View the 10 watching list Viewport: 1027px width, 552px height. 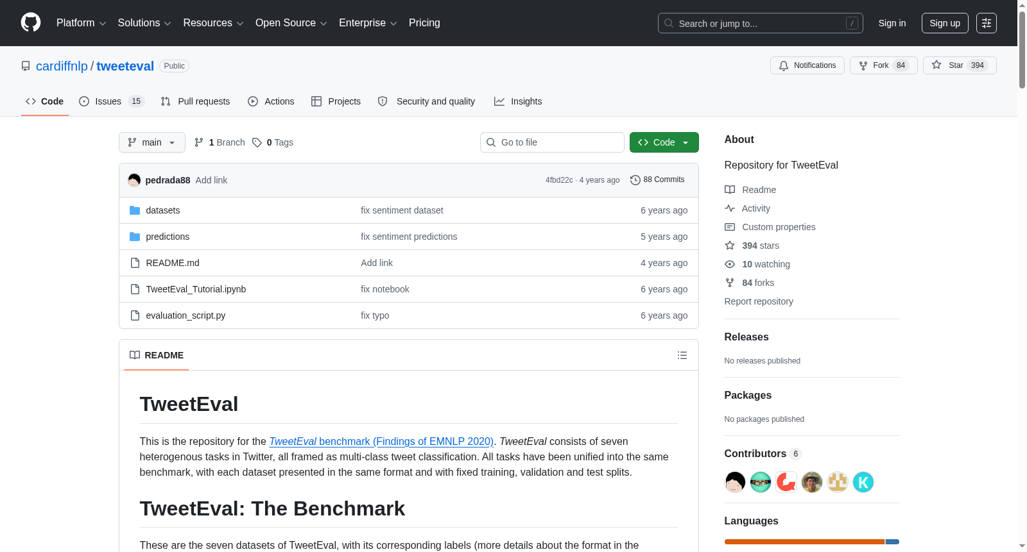pyautogui.click(x=757, y=264)
